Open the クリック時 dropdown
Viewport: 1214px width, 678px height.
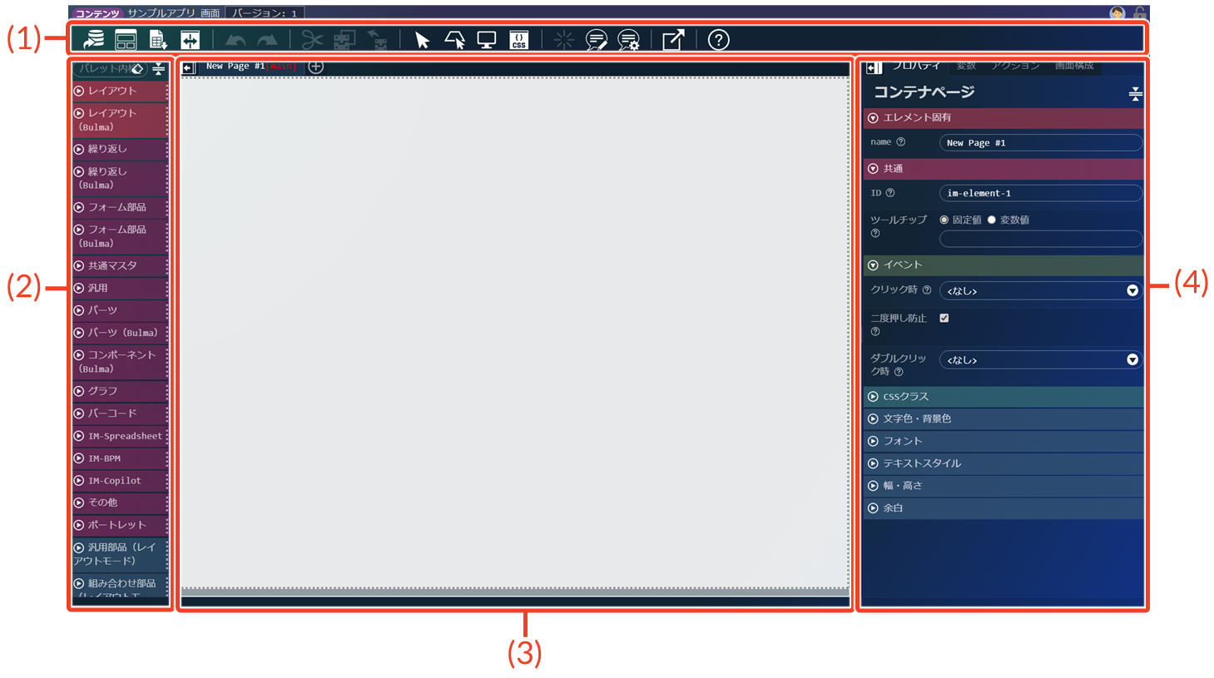point(1040,290)
